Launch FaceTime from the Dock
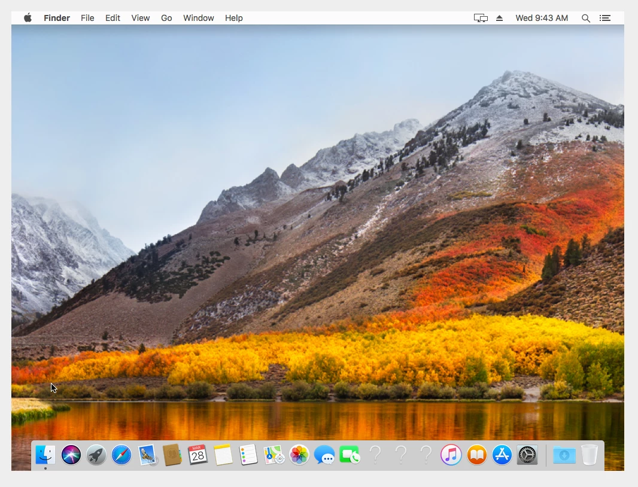This screenshot has width=638, height=487. click(x=350, y=455)
